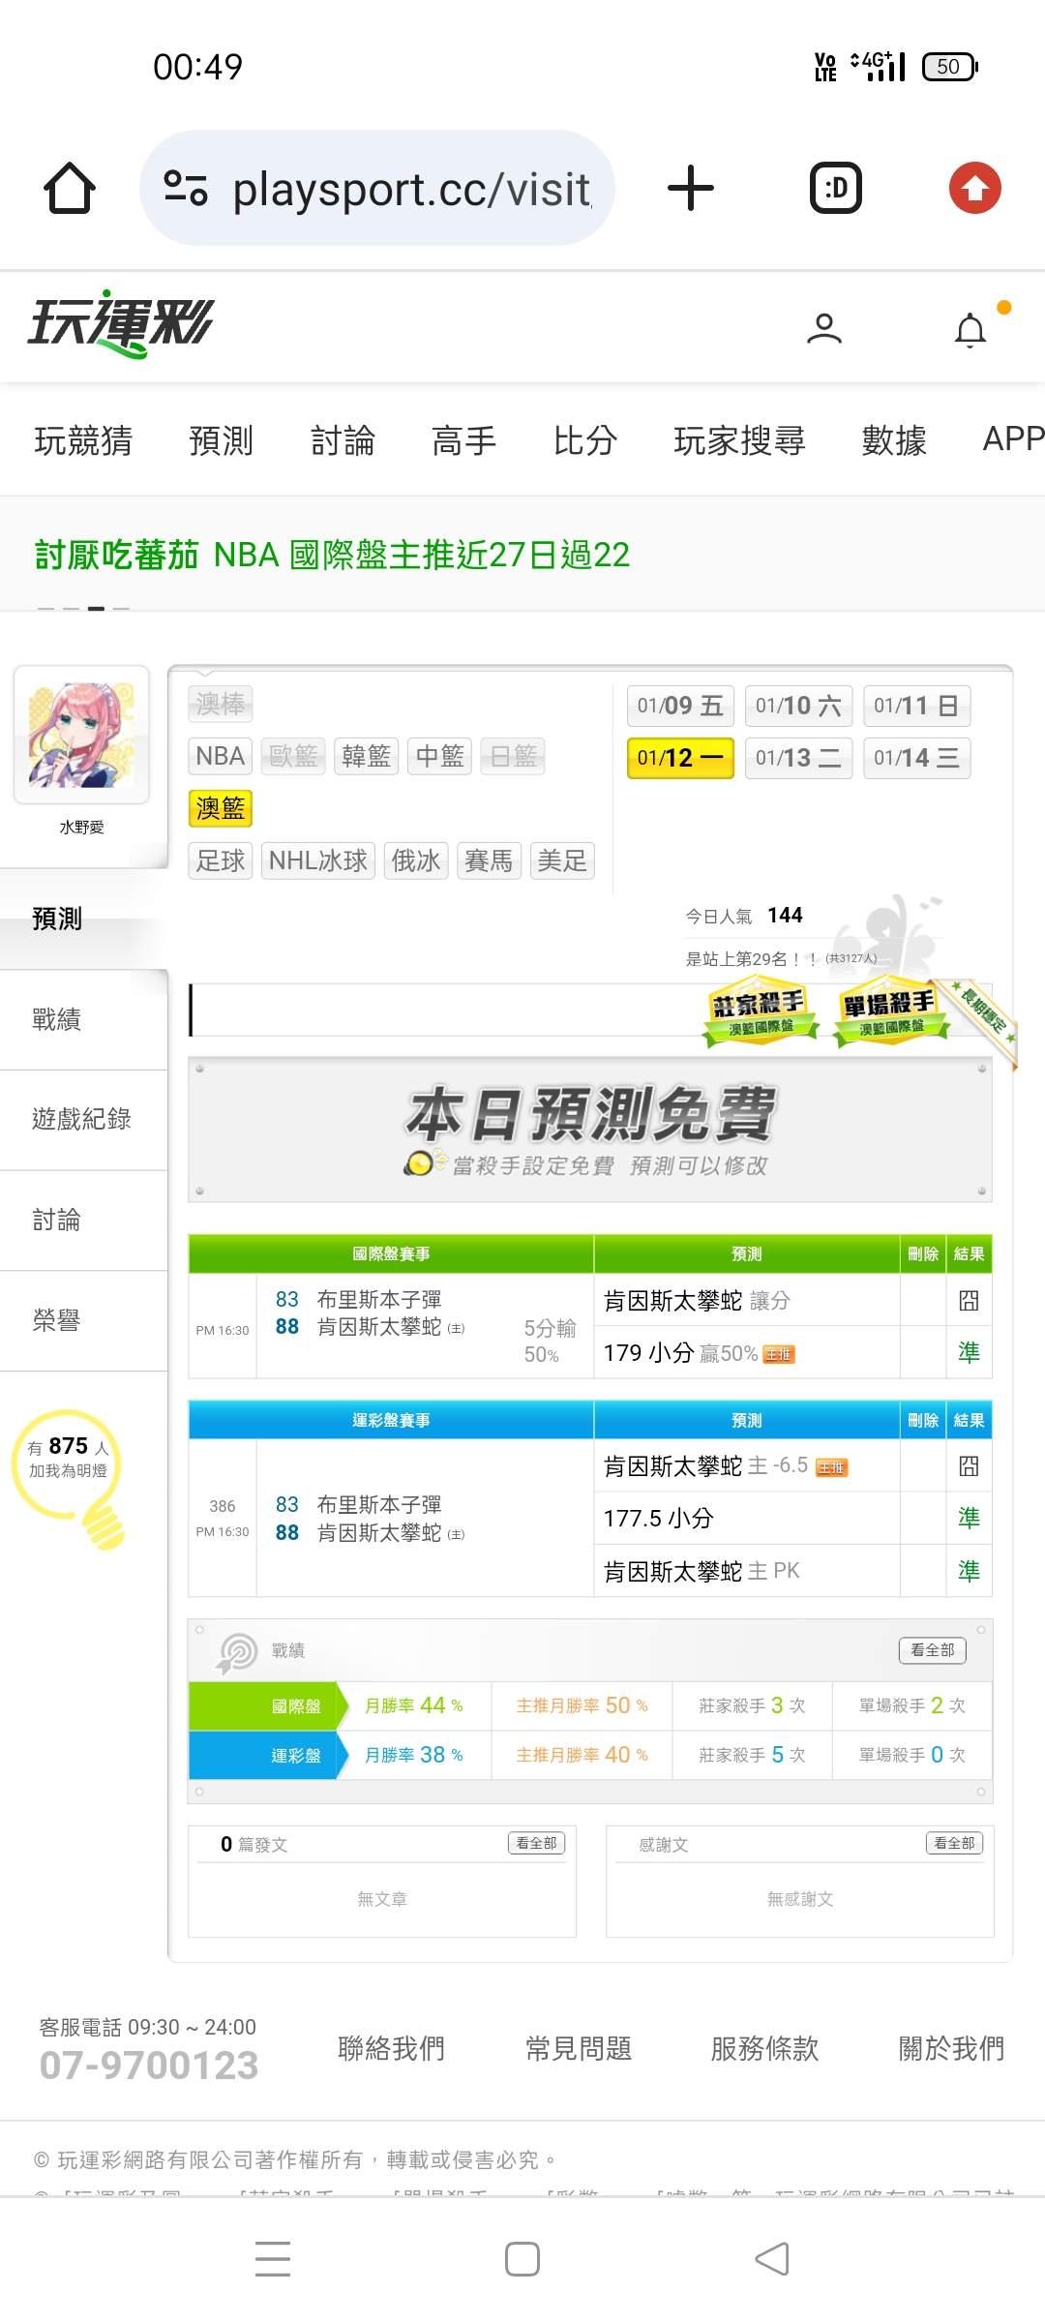Tap the lightbulb follow icon
The image size is (1045, 2323).
coord(70,1477)
